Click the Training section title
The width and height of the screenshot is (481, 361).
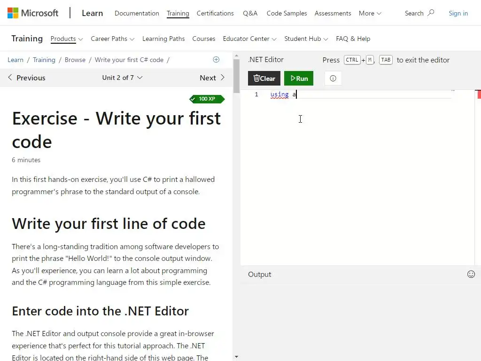27,39
